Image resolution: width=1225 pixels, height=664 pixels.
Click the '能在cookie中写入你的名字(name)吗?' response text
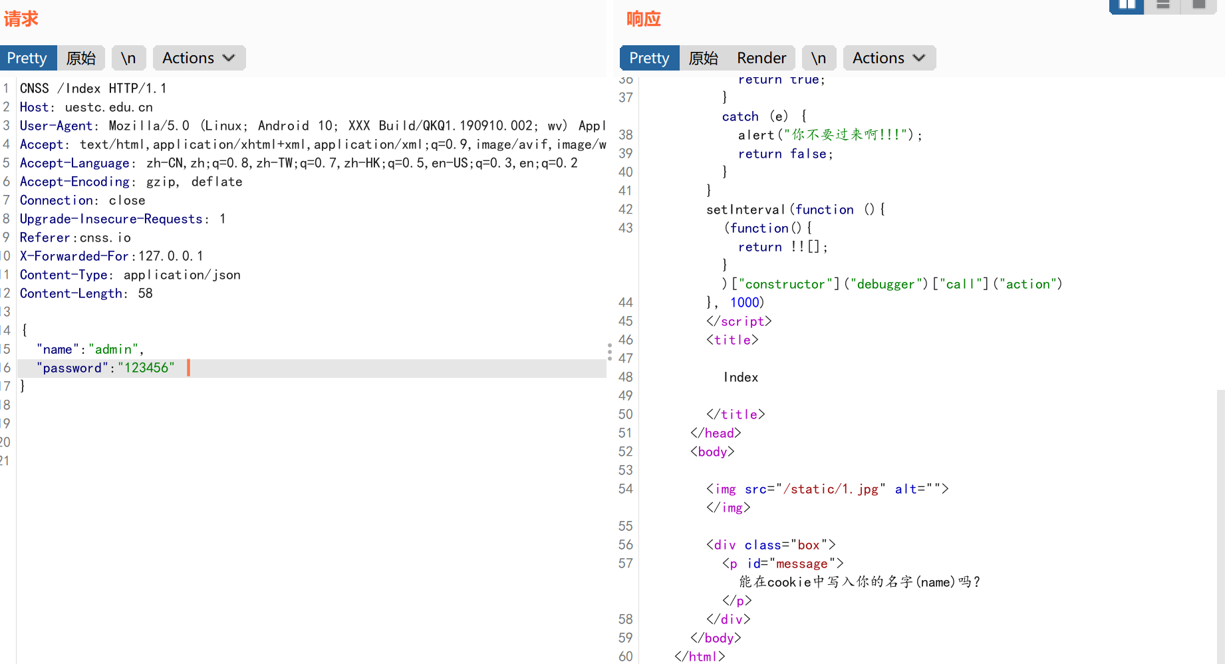pyautogui.click(x=860, y=582)
